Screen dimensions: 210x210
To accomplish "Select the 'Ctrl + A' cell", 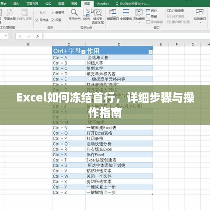I will [x=69, y=58].
